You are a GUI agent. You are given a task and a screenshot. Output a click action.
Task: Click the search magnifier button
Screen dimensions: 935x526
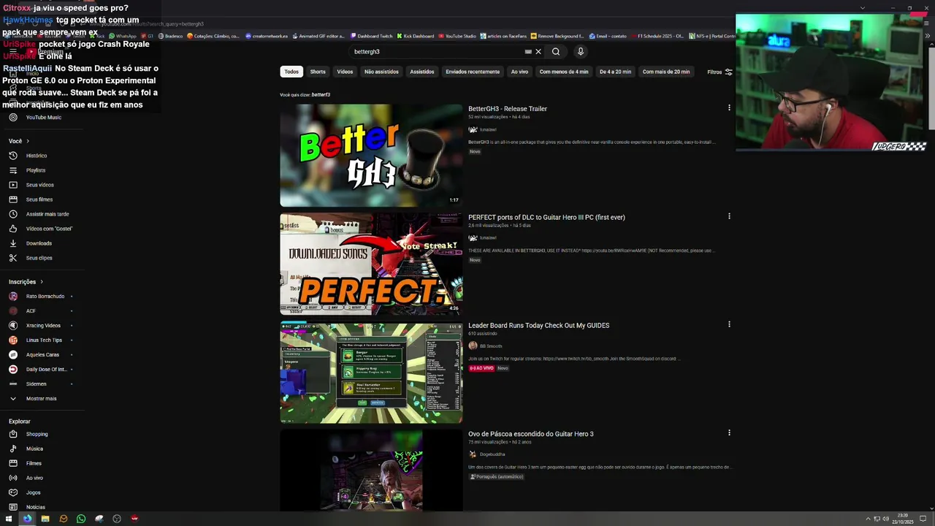click(x=556, y=52)
